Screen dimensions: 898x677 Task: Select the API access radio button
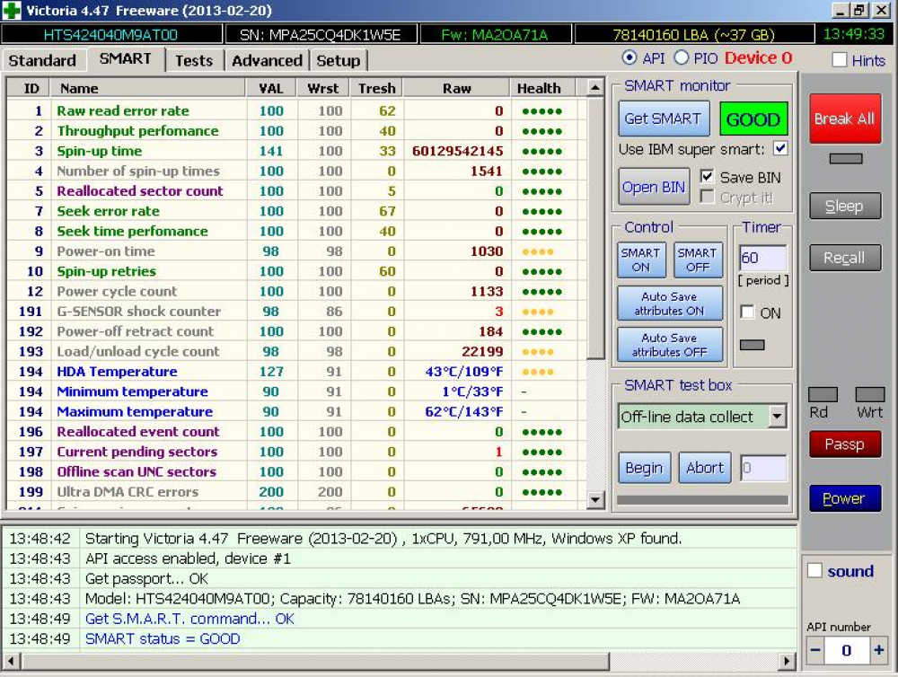point(629,57)
